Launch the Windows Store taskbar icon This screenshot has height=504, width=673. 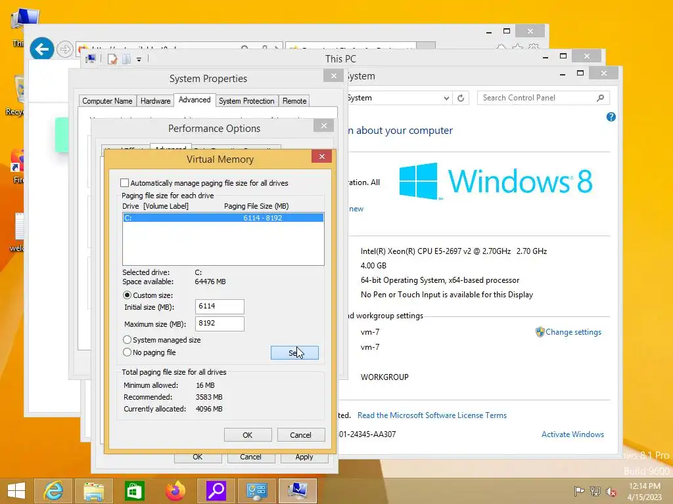[134, 491]
